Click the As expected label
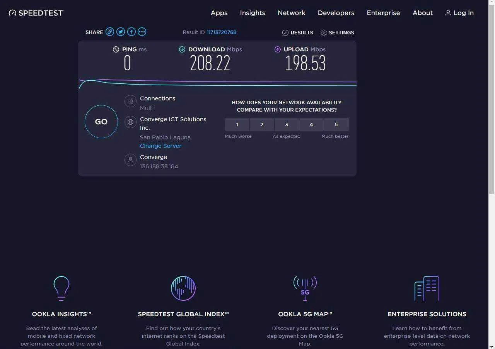The height and width of the screenshot is (349, 495). 287,136
